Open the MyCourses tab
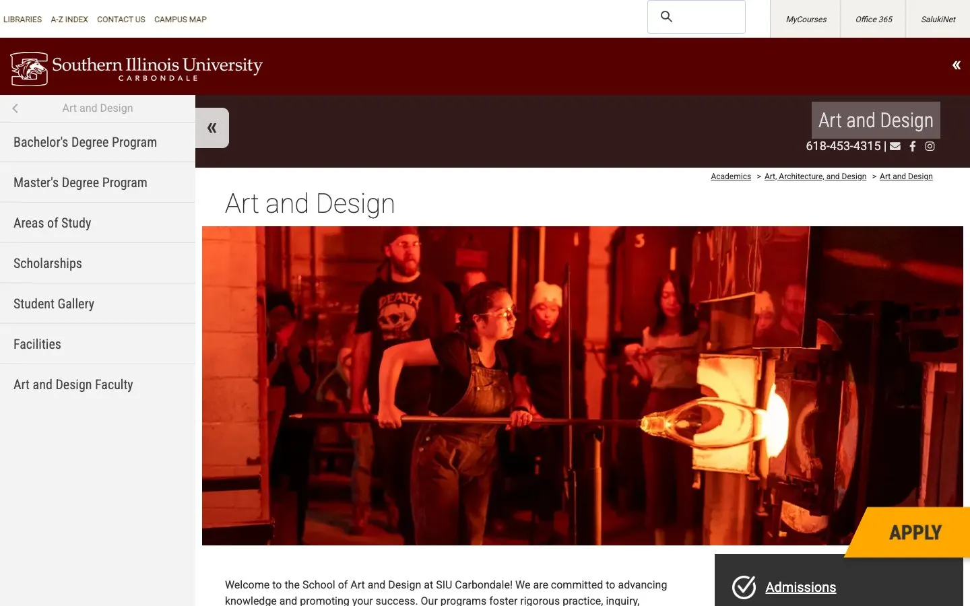The width and height of the screenshot is (970, 606). point(806,20)
